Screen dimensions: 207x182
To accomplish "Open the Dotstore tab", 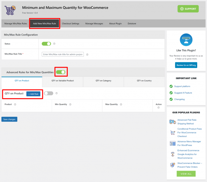I will click(x=132, y=23).
